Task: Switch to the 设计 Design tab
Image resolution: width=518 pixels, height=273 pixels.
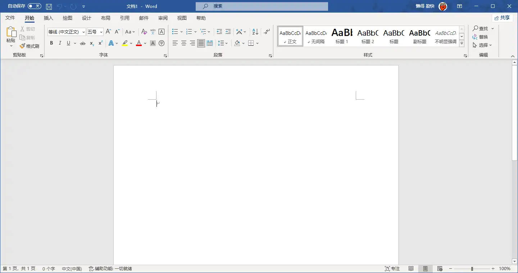Action: click(x=86, y=18)
